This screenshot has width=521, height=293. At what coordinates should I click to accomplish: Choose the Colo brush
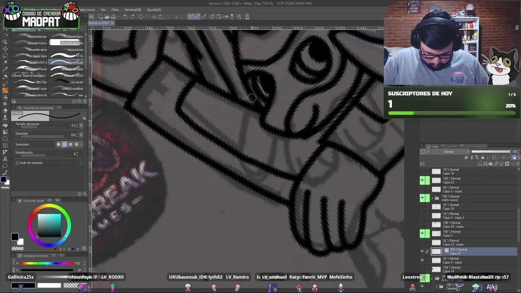66,82
